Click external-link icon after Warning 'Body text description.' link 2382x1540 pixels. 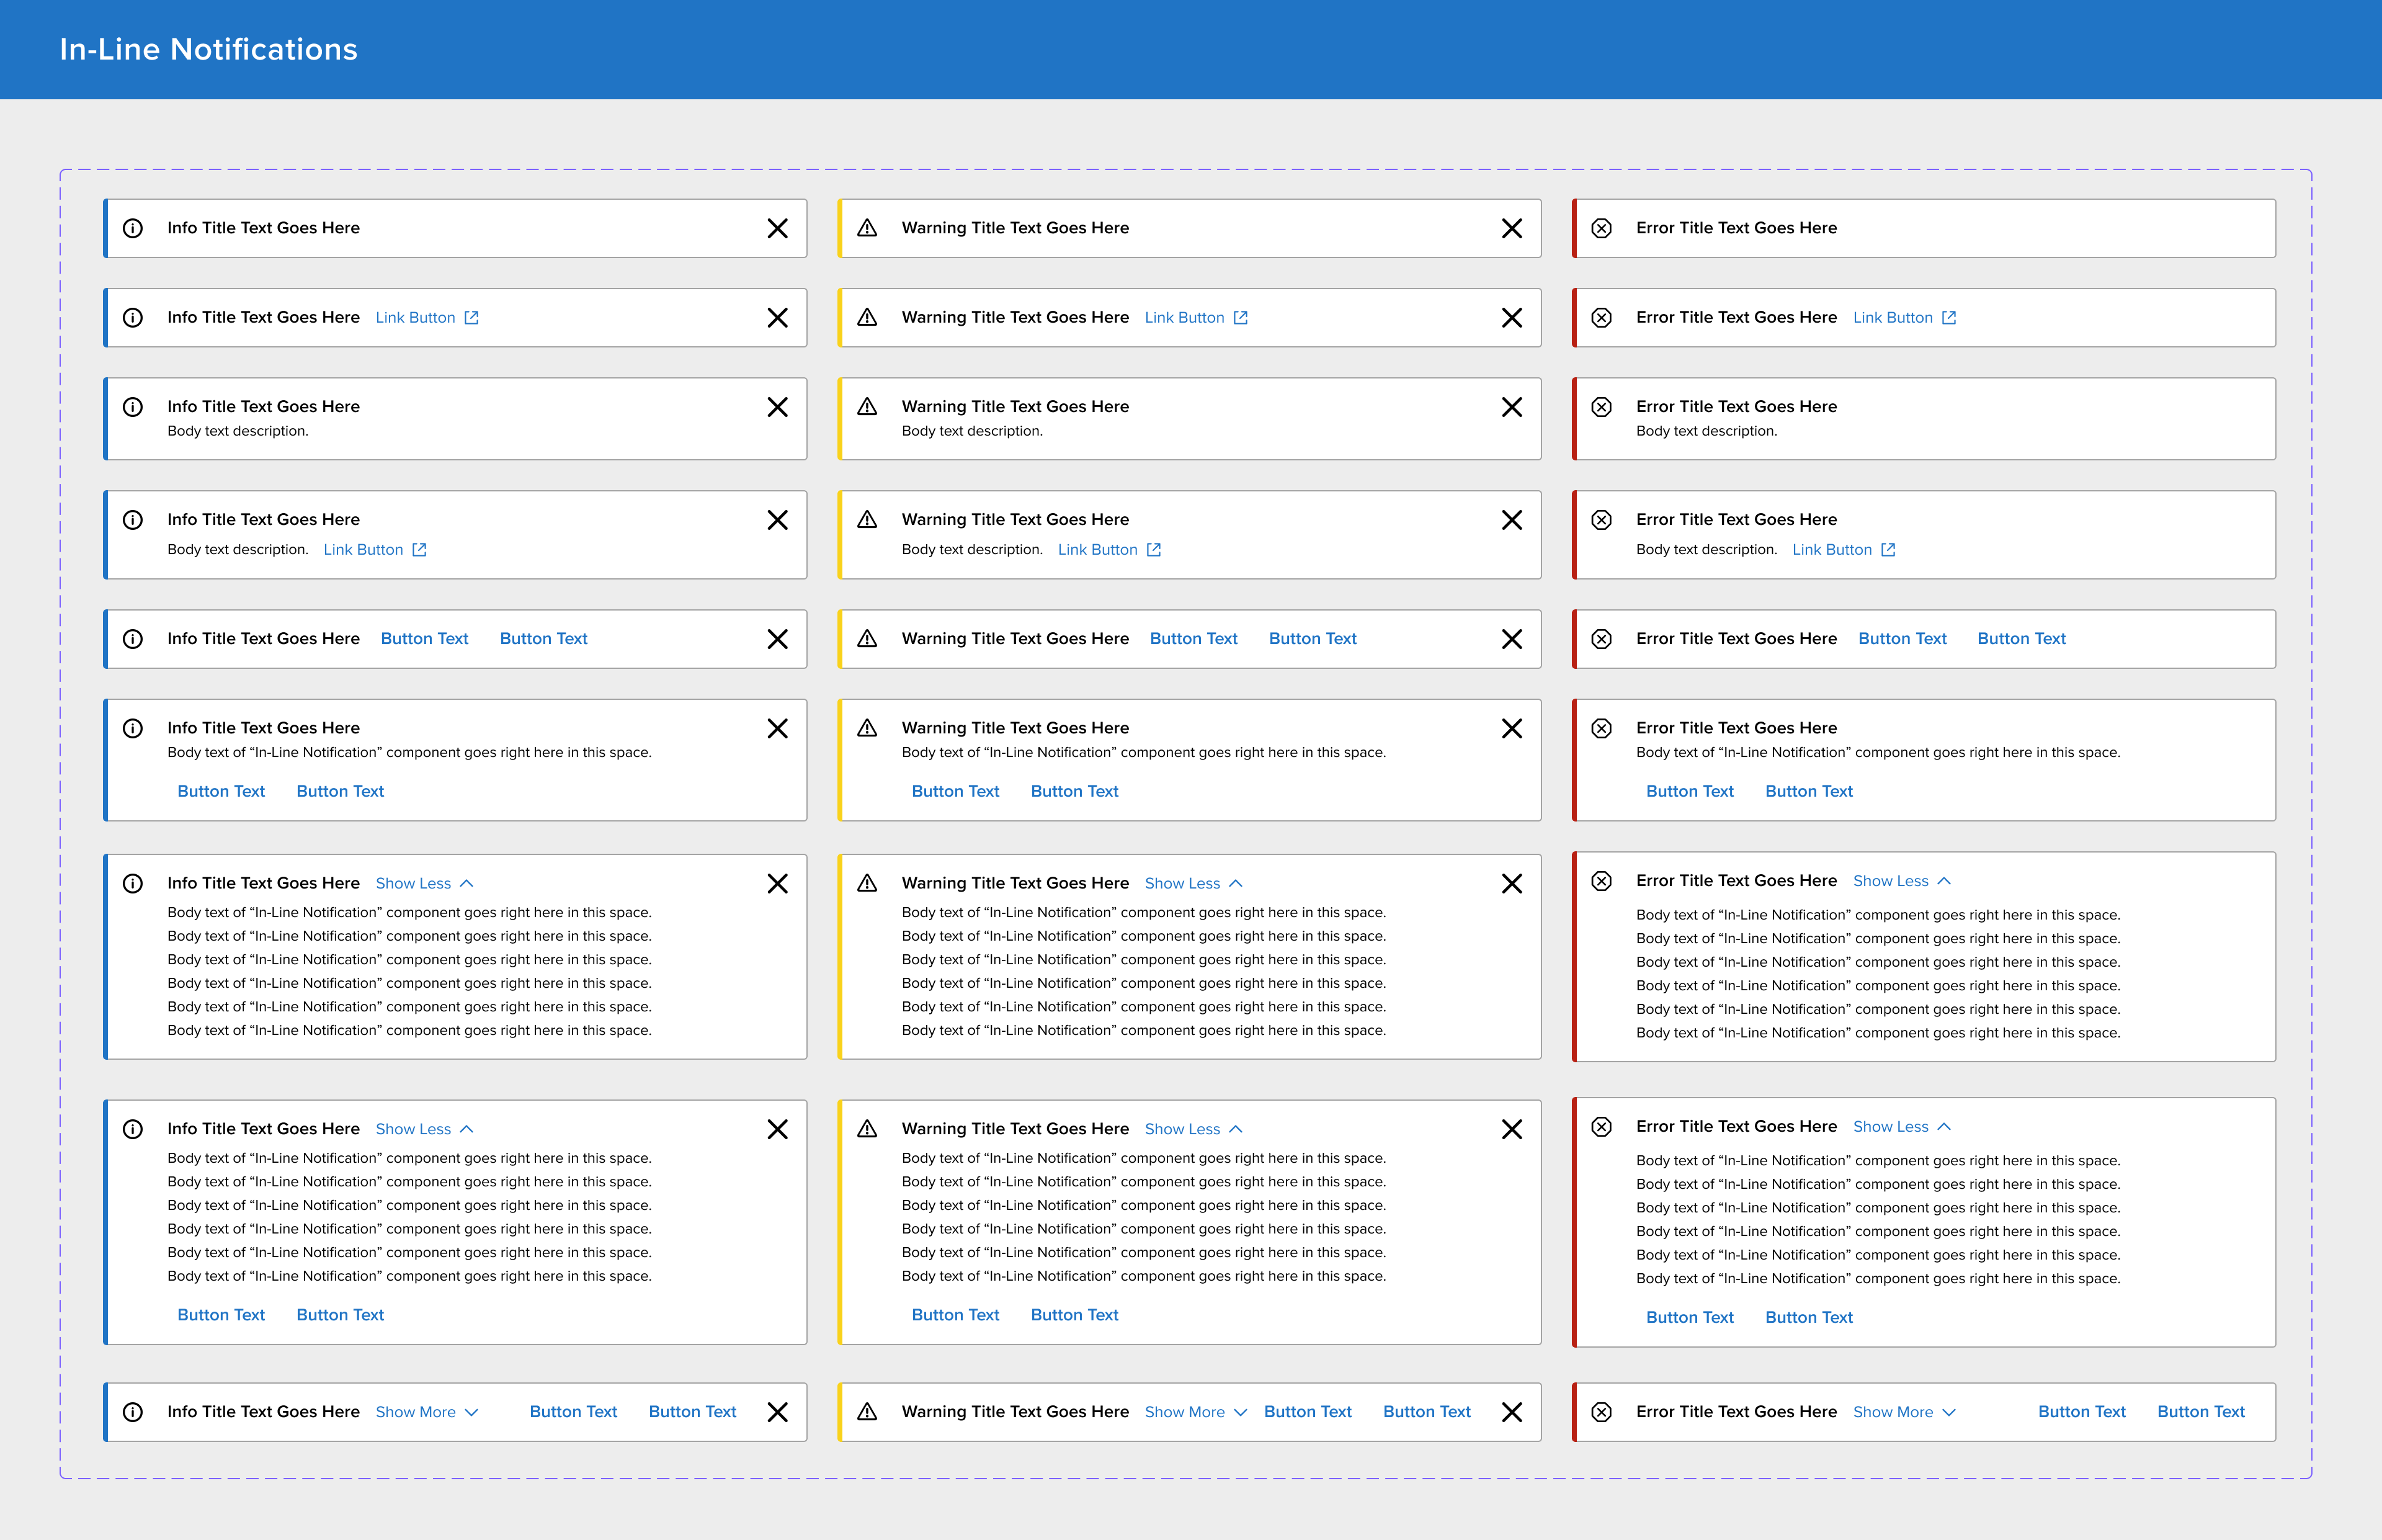(1154, 549)
